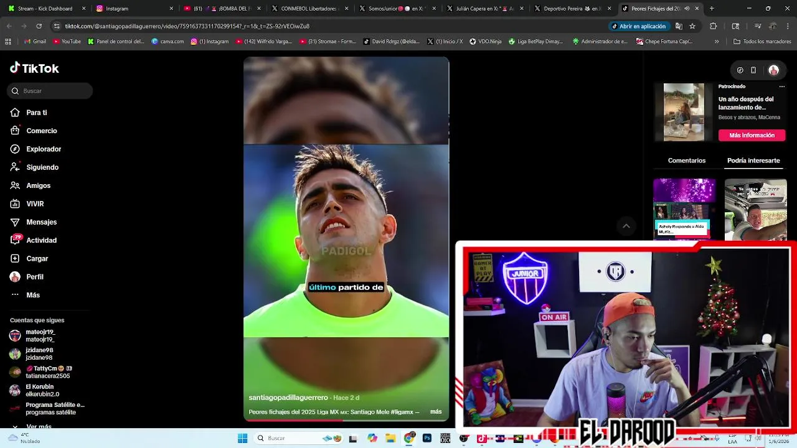Viewport: 797px width, 448px height.
Task: Open the Programa Satélite followed account
Action: 47,408
